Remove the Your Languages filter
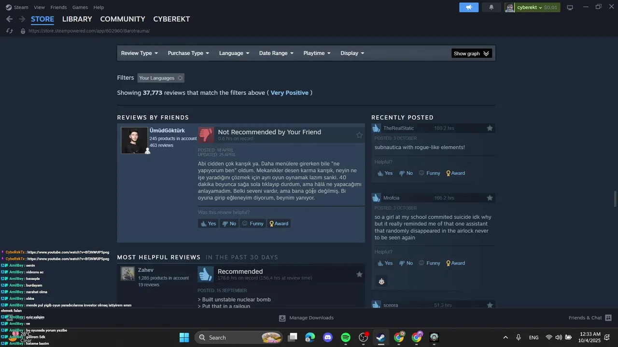This screenshot has width=618, height=347. point(180,78)
